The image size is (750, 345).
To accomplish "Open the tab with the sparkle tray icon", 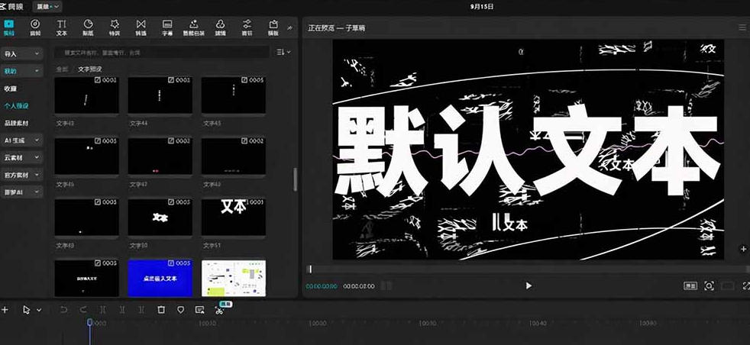I will pyautogui.click(x=194, y=27).
